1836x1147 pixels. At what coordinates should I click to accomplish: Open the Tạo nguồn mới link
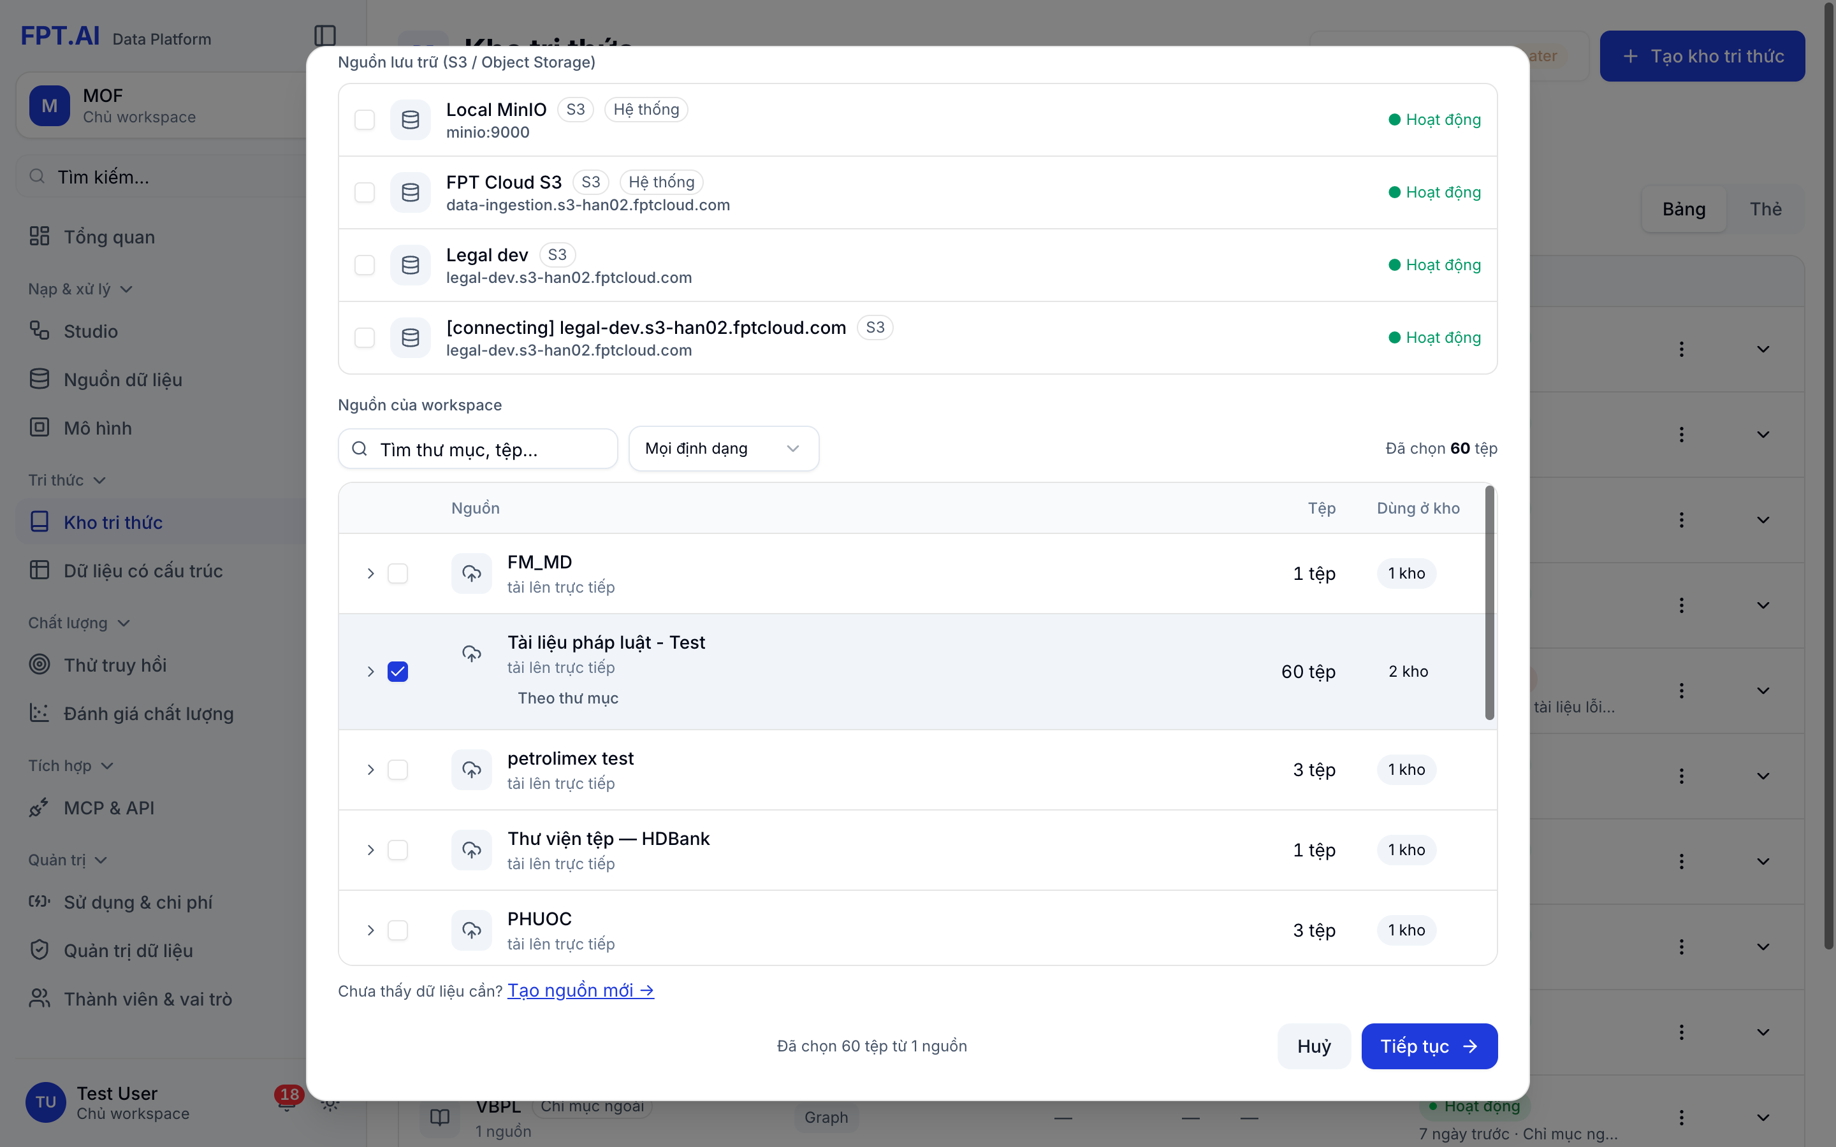pyautogui.click(x=580, y=991)
